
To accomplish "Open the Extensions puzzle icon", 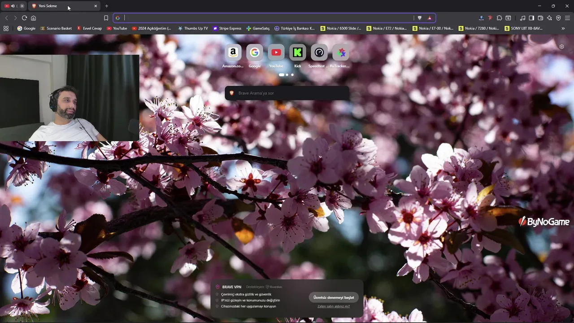I will (x=499, y=18).
